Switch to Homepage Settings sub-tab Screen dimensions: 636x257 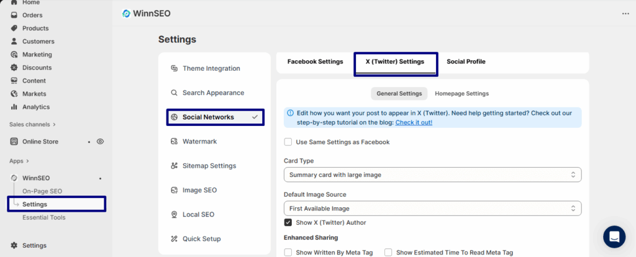pos(461,93)
